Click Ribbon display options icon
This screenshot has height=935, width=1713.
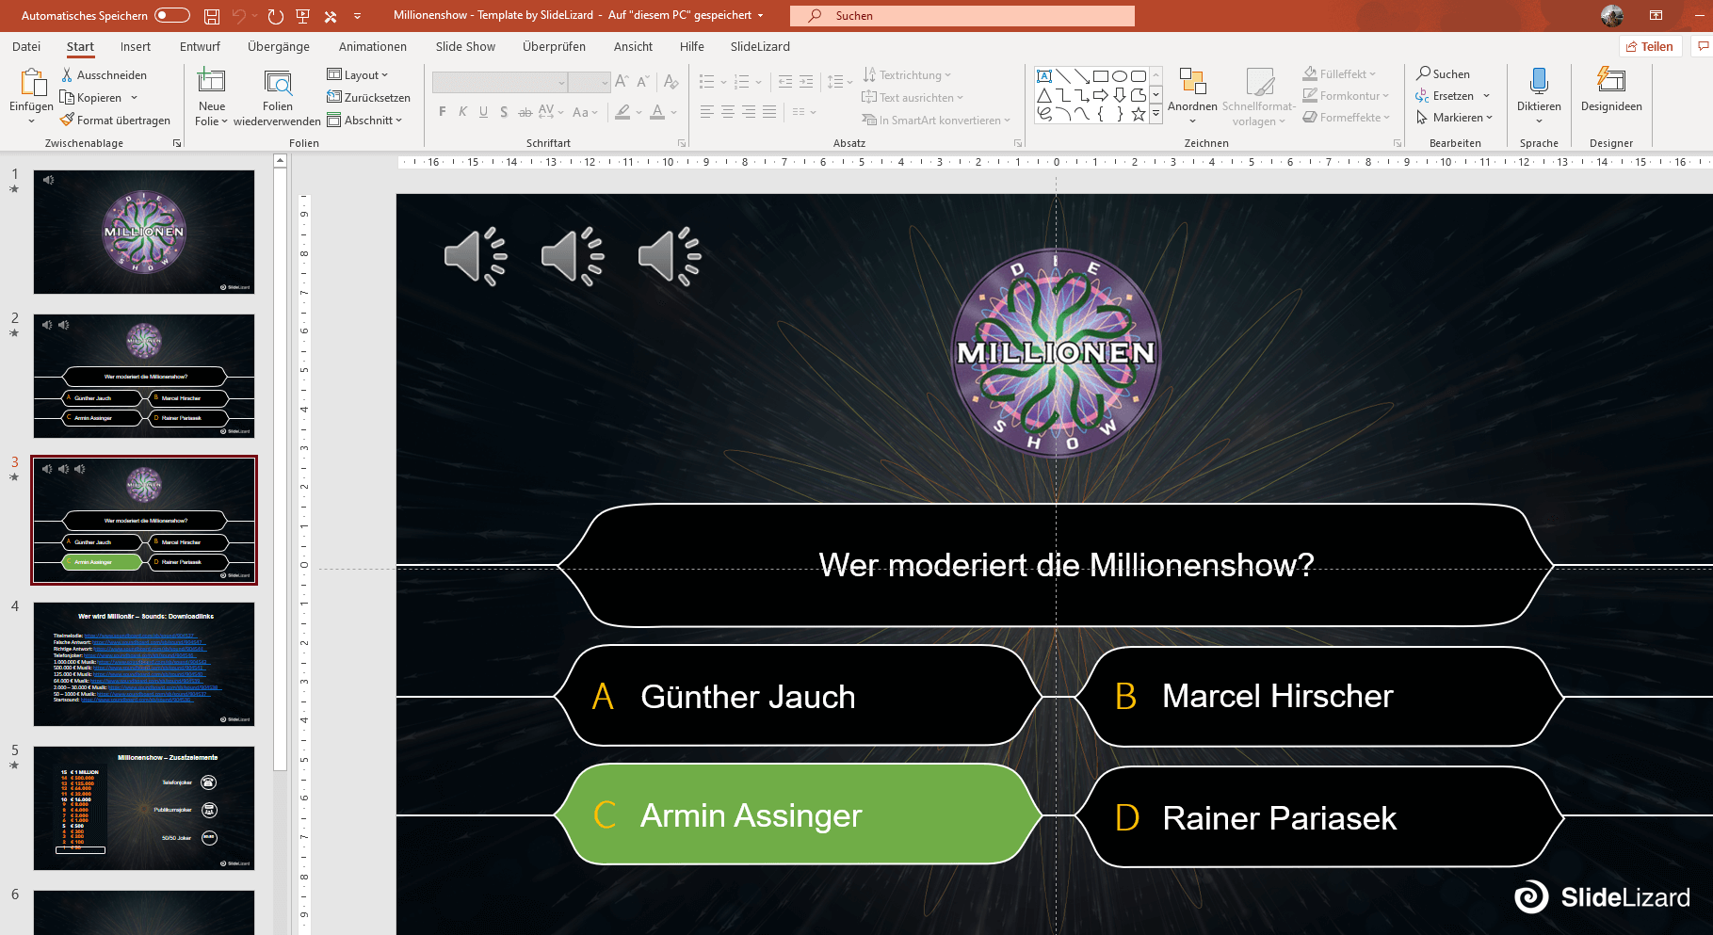coord(1656,15)
